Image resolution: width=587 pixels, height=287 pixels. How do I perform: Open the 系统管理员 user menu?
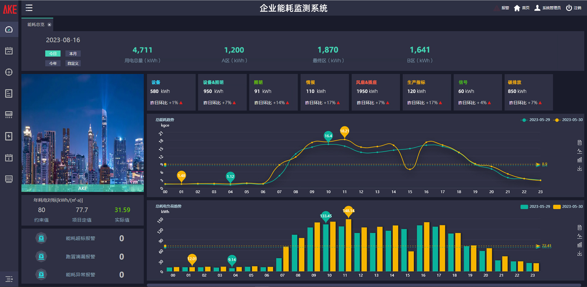(548, 8)
